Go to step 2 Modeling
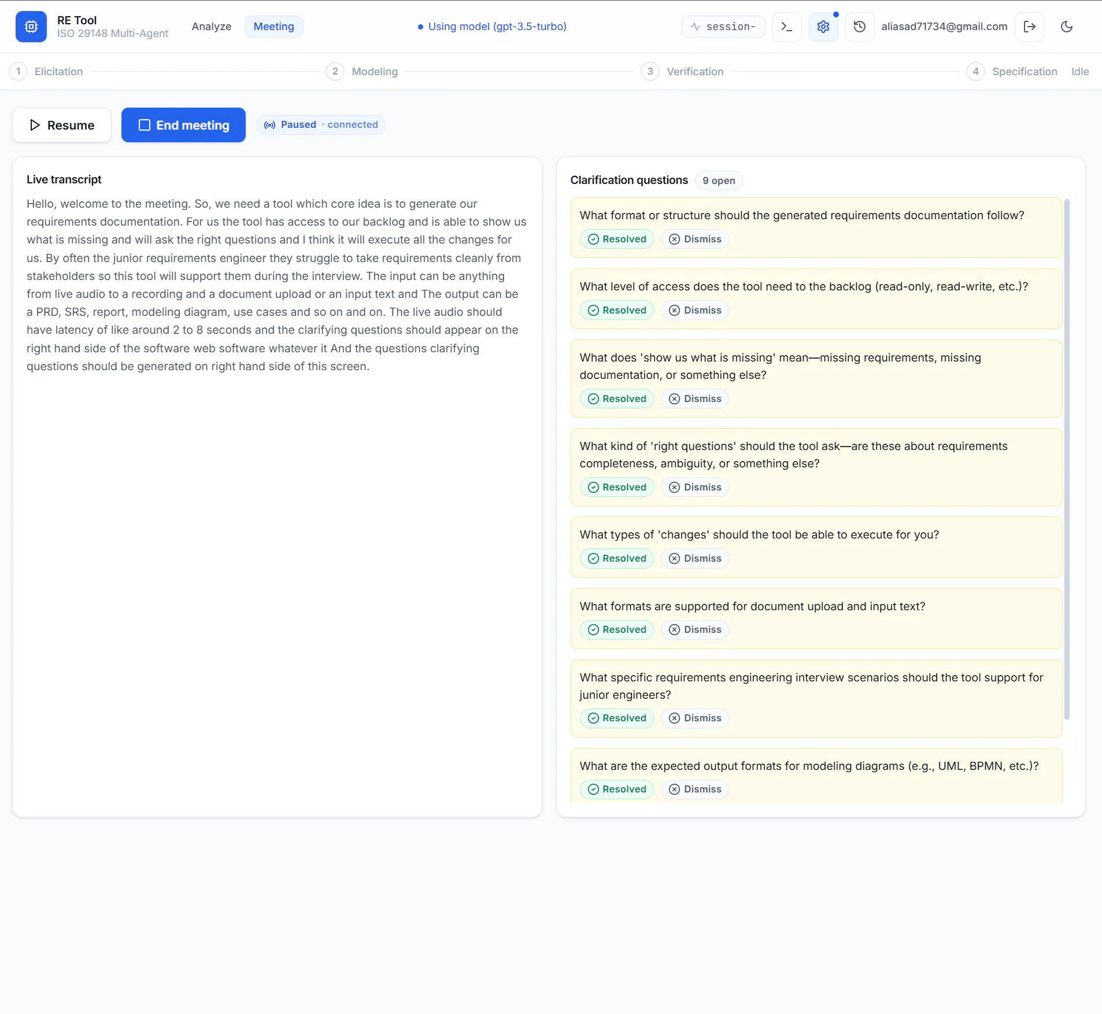The height and width of the screenshot is (1014, 1102). pos(362,72)
